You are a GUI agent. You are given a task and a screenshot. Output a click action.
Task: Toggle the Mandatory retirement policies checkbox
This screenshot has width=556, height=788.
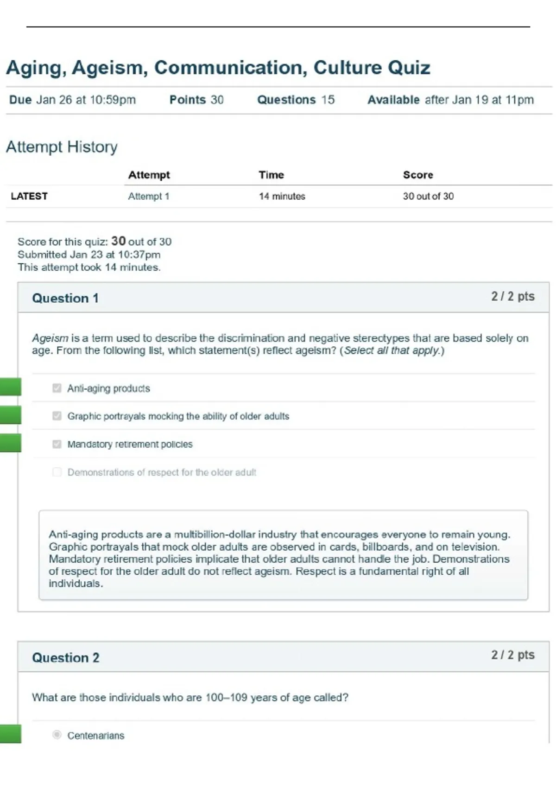57,444
